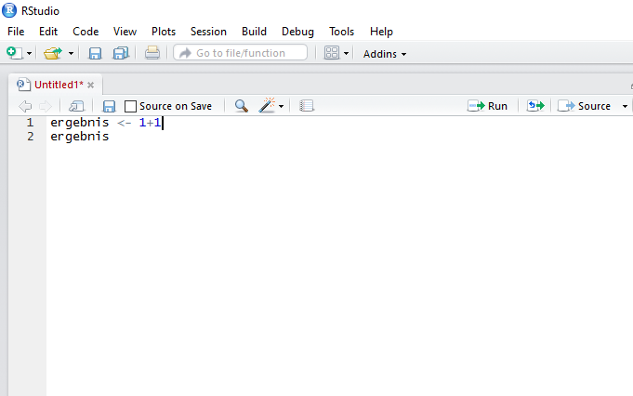Click the Print icon in toolbar
Viewport: 633px width, 396px height.
[152, 53]
